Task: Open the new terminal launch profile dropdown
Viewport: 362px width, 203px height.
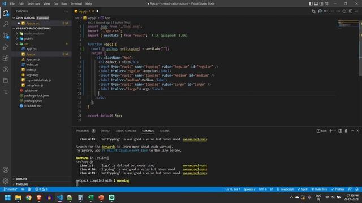Action: 334,131
